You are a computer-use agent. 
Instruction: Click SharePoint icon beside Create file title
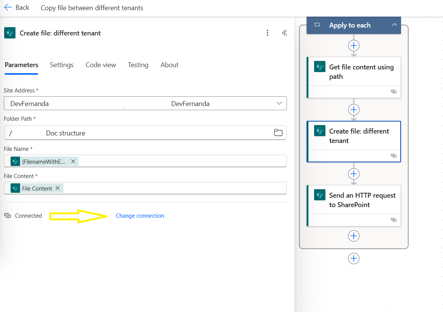[x=10, y=33]
